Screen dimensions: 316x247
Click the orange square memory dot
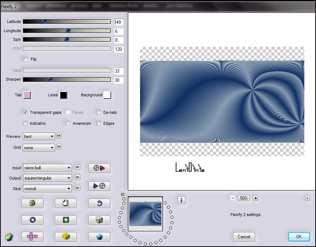coord(123,194)
